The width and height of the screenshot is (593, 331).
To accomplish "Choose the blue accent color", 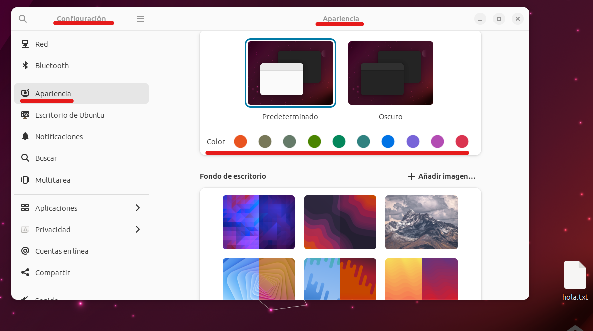I will (388, 142).
